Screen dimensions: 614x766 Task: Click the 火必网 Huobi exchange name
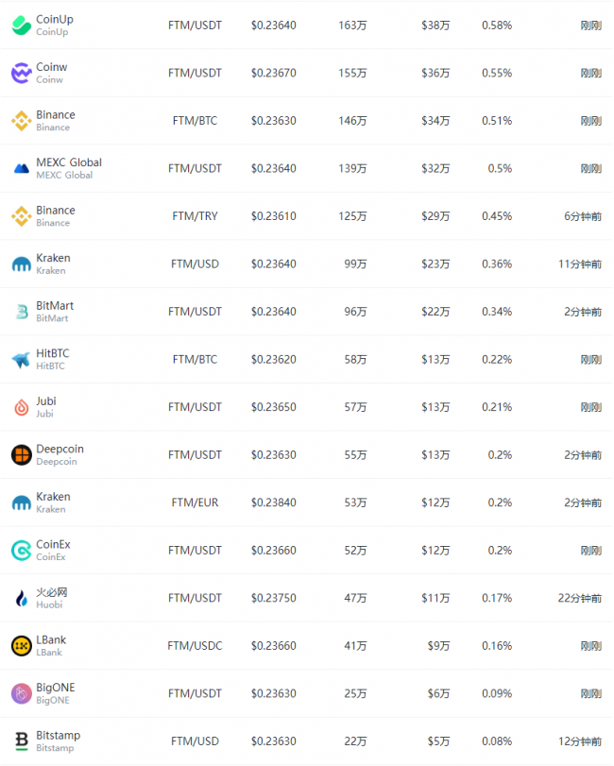[52, 592]
